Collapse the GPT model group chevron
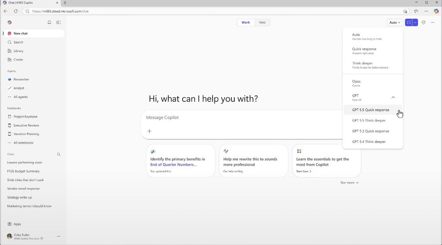The width and height of the screenshot is (442, 245). pyautogui.click(x=393, y=97)
